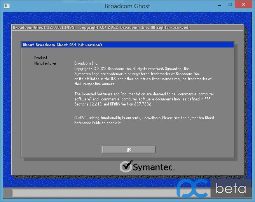Click the 'Broadcom Inc.' manufacturer value

(86, 63)
